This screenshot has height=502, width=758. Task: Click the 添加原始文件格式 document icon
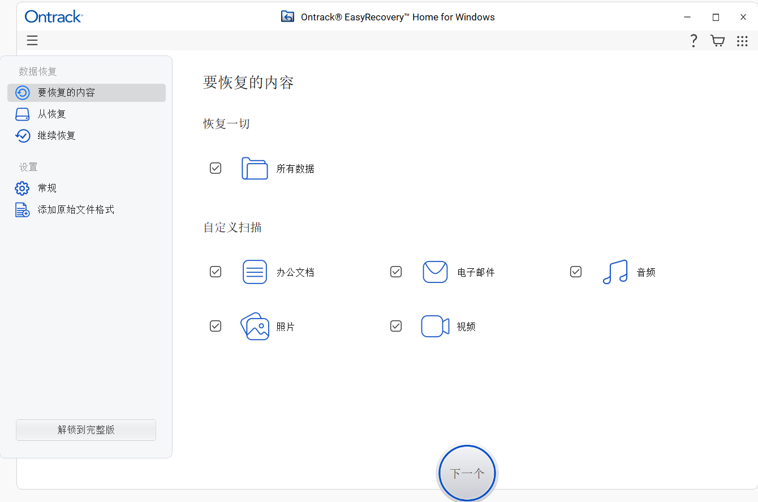pos(22,210)
